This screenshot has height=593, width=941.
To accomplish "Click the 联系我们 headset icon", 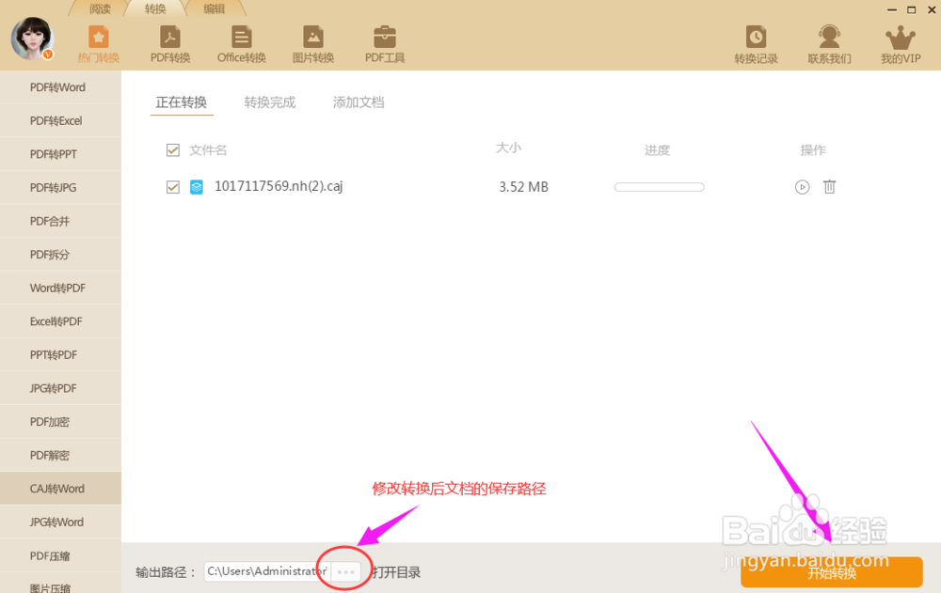I will [829, 45].
